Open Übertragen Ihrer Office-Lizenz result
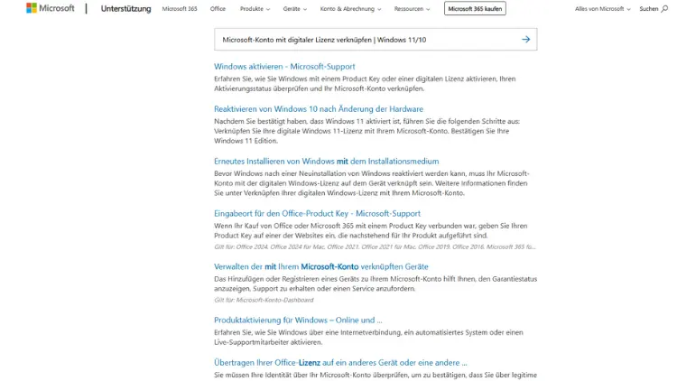Viewport: 677px width, 381px height. pos(340,362)
